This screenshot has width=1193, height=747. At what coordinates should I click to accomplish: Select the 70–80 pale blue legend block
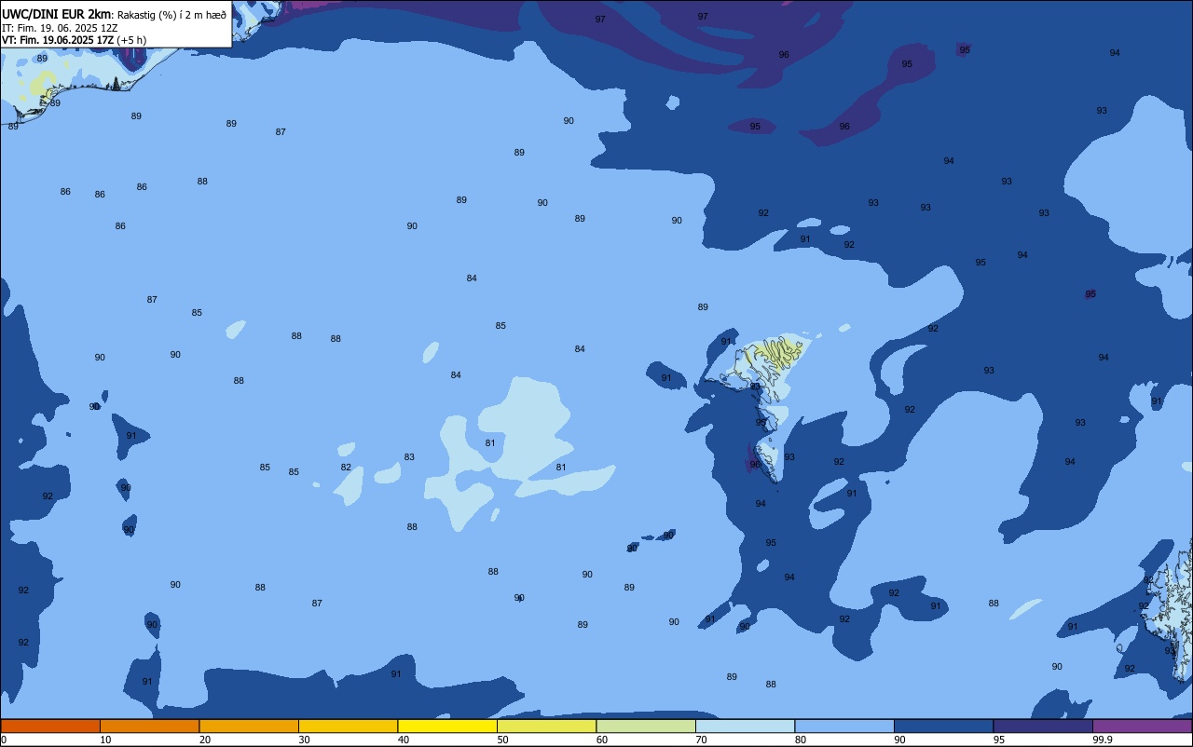pyautogui.click(x=745, y=726)
